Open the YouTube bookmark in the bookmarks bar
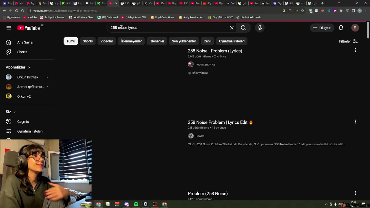This screenshot has height=208, width=370. pos(30,17)
